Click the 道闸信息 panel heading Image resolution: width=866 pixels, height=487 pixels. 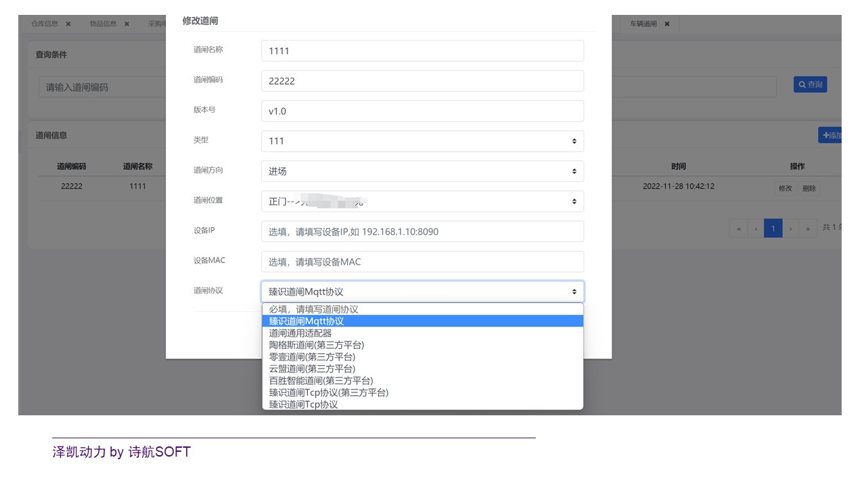[51, 135]
